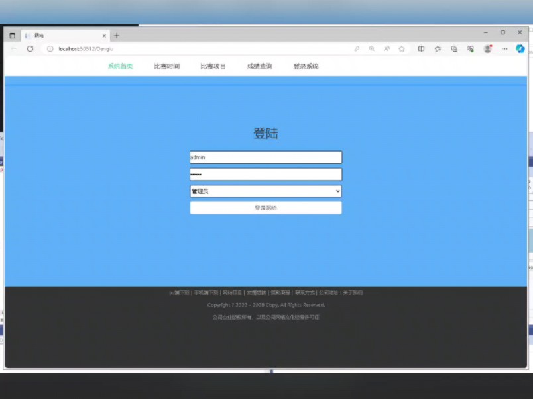Click the password field
Viewport: 533px width, 399px height.
coord(266,175)
